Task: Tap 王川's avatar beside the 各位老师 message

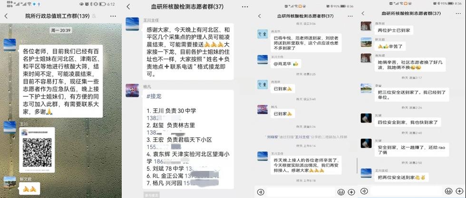Action: (x=10, y=45)
